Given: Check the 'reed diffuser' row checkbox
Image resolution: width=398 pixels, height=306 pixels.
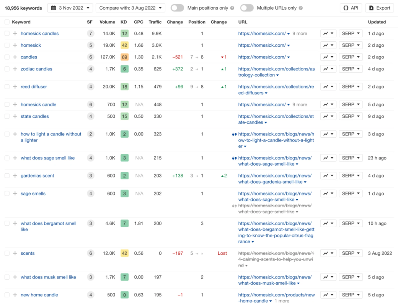Looking at the screenshot, I should pos(7,86).
